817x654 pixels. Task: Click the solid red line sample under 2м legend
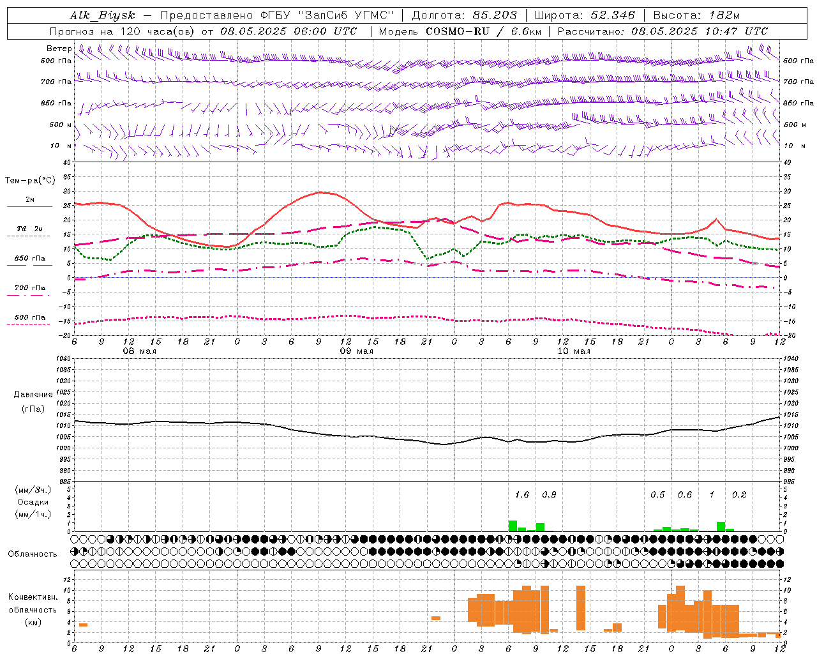(x=29, y=207)
